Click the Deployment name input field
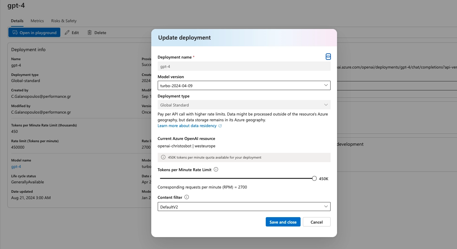The width and height of the screenshot is (457, 249). point(244,66)
